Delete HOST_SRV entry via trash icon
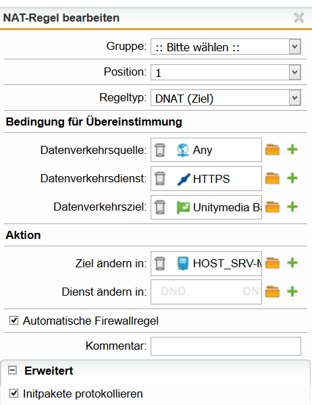 (160, 263)
